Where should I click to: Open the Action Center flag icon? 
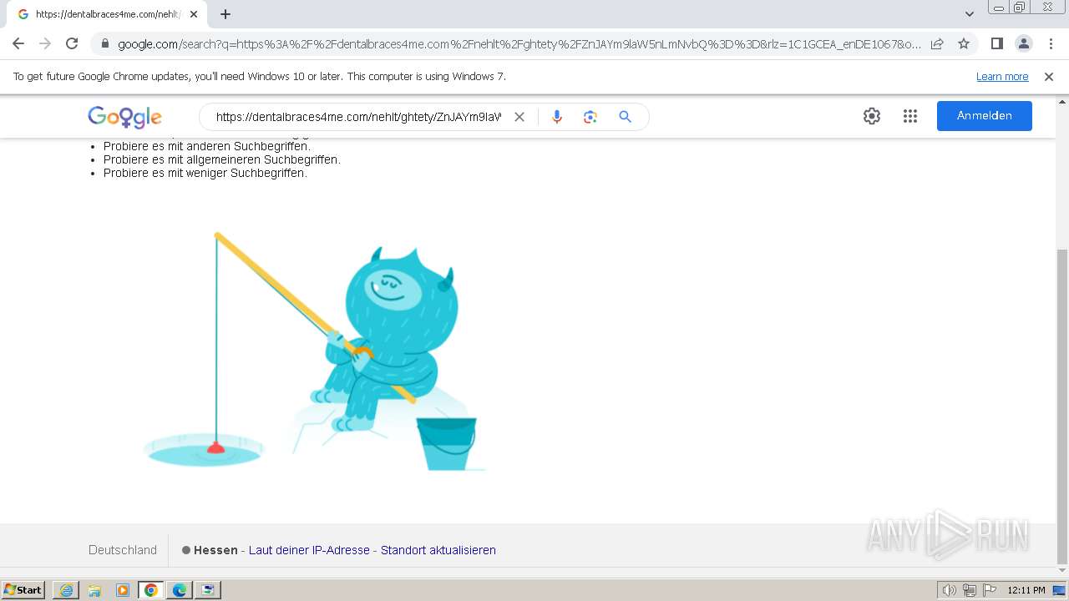tap(990, 590)
